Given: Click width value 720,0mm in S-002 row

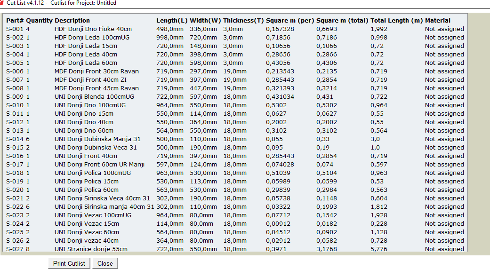Looking at the screenshot, I should [203, 38].
